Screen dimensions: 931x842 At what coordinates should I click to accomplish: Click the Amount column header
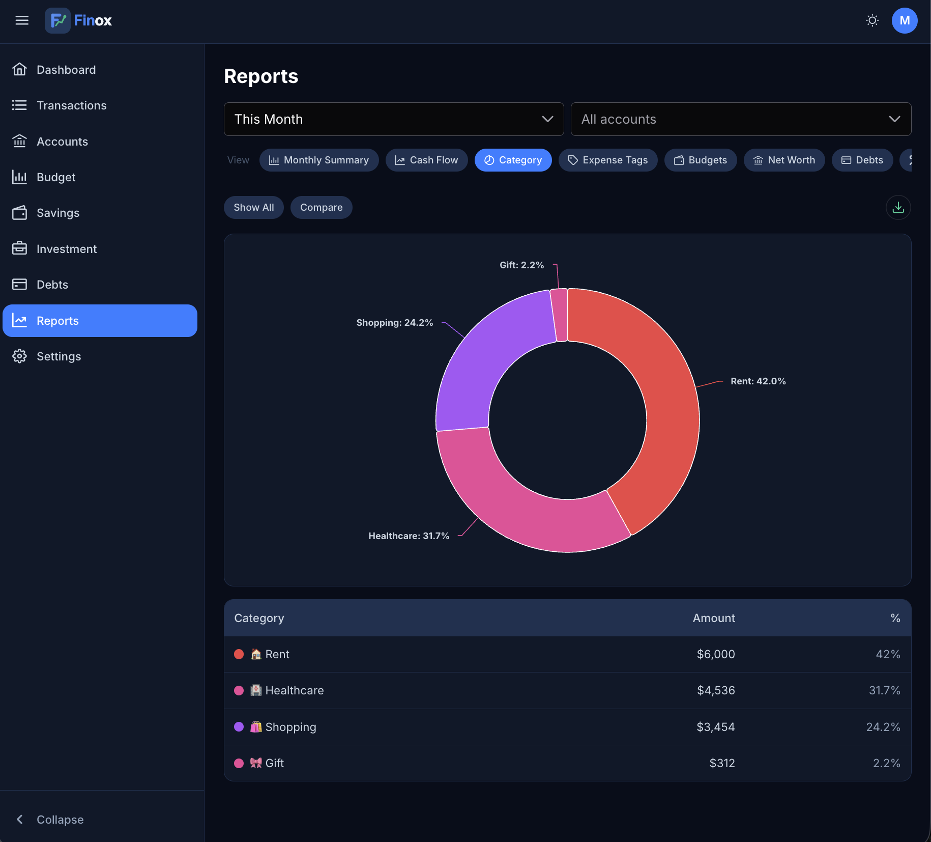click(714, 618)
